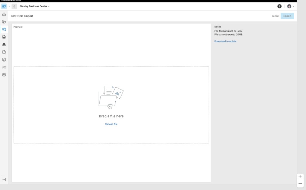Open the Stanley Business Center project dropdown
The width and height of the screenshot is (306, 190).
coord(35,6)
